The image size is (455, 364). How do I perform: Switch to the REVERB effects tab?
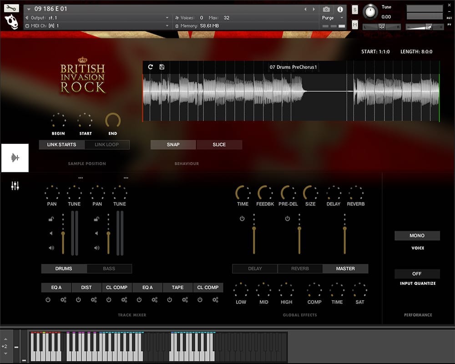pos(300,268)
